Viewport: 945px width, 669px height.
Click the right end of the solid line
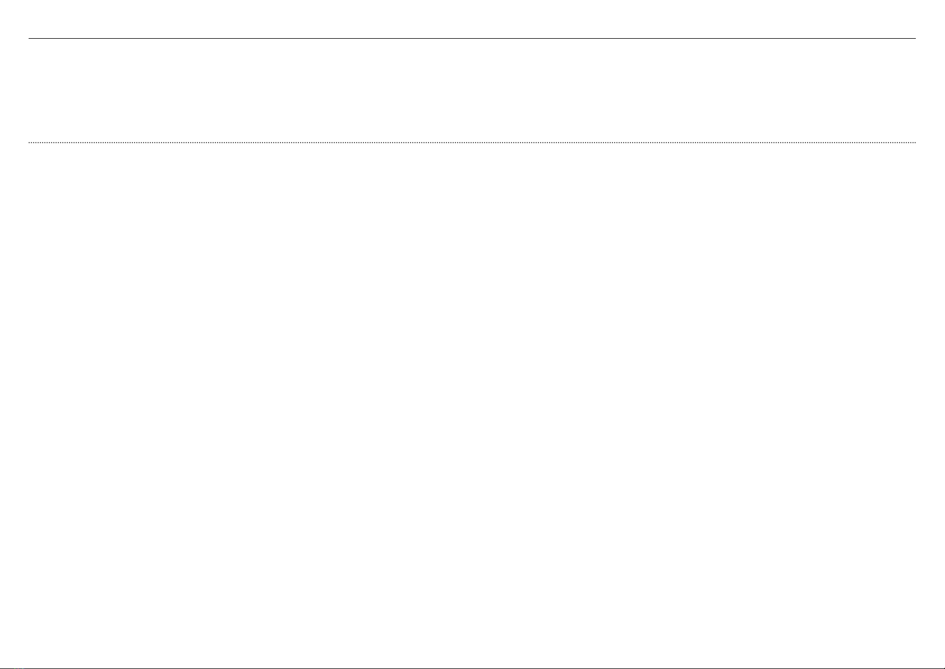coord(915,39)
